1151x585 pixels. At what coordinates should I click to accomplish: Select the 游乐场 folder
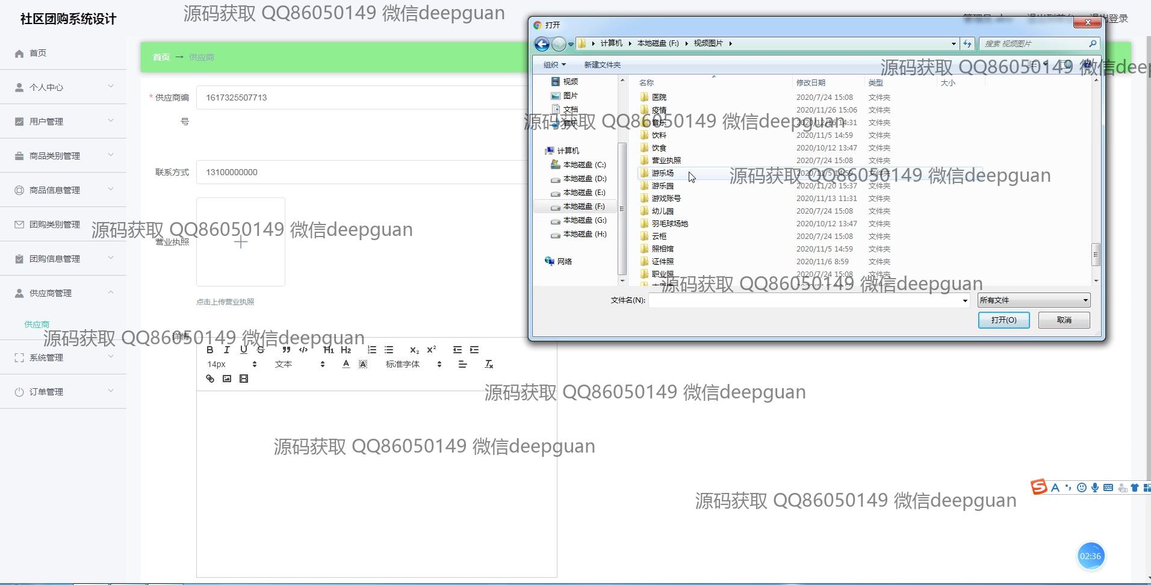[x=662, y=173]
